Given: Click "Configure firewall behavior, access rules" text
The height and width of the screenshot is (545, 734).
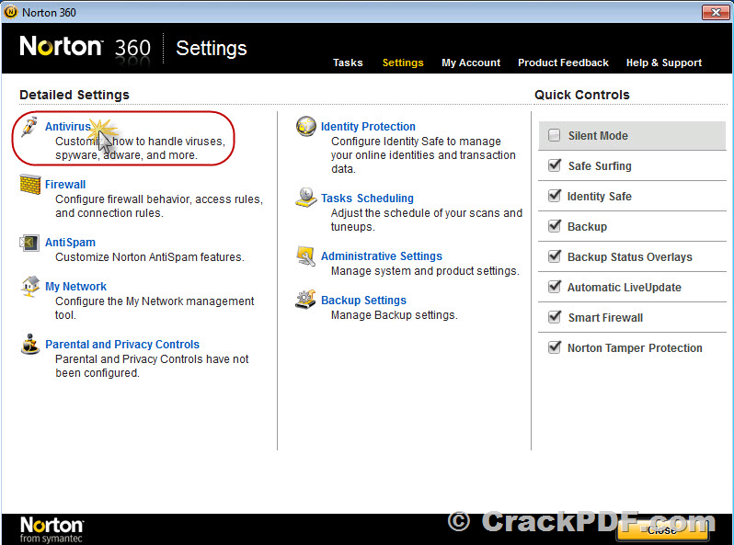Looking at the screenshot, I should [x=159, y=199].
